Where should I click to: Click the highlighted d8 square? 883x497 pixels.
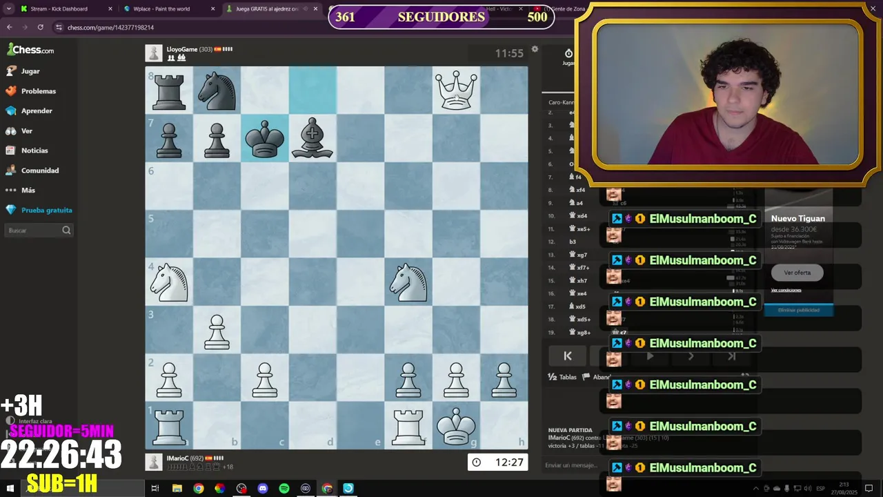312,90
